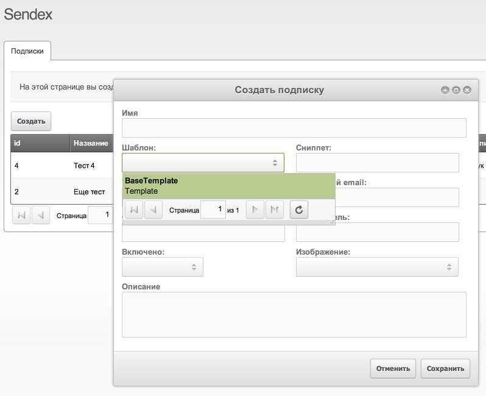The width and height of the screenshot is (486, 396).
Task: Click last page icon in template dropdown pager
Action: coord(275,210)
